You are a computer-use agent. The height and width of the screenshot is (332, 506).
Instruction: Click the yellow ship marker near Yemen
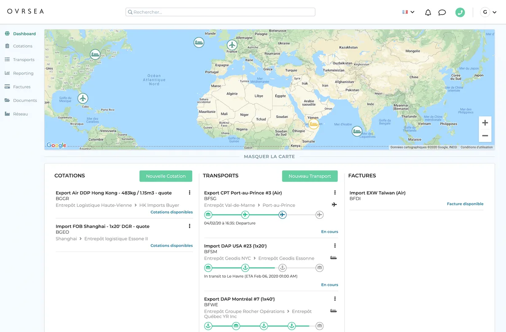click(313, 123)
